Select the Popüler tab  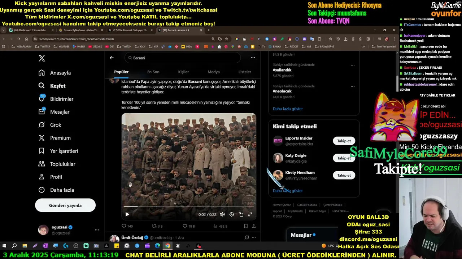pos(121,72)
